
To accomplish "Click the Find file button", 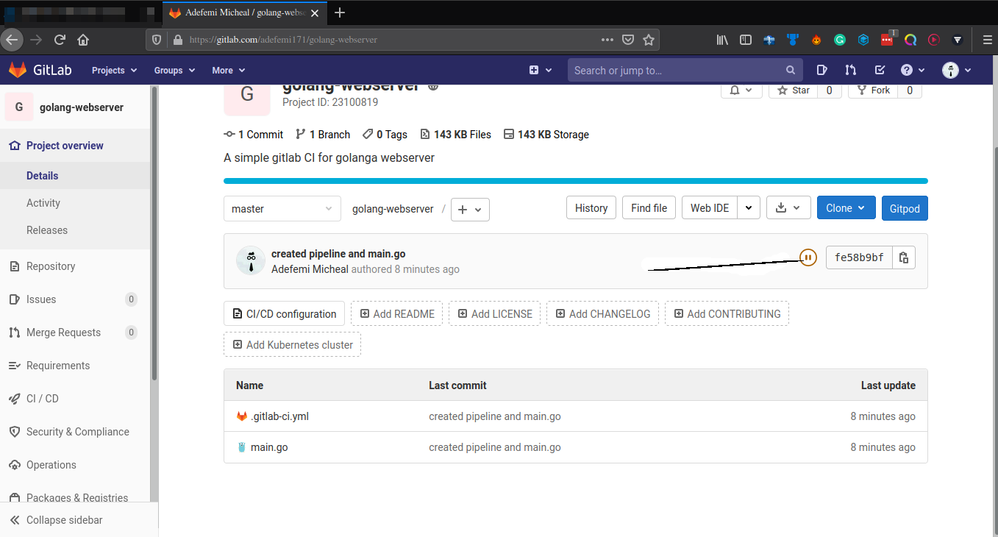I will point(649,208).
